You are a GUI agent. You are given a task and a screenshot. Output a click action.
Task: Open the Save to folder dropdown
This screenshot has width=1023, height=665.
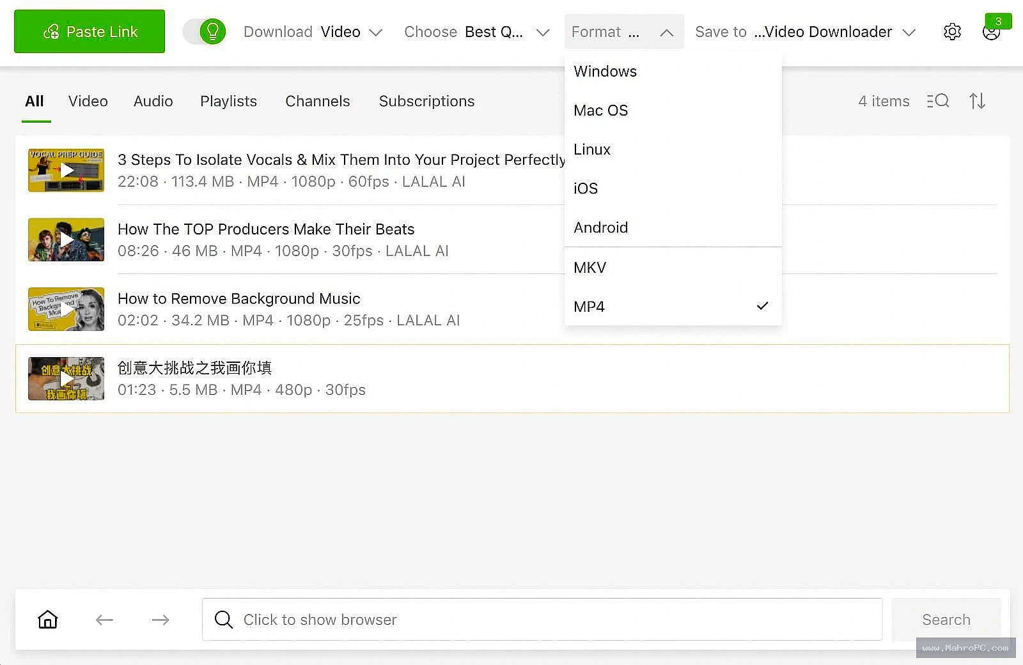806,32
